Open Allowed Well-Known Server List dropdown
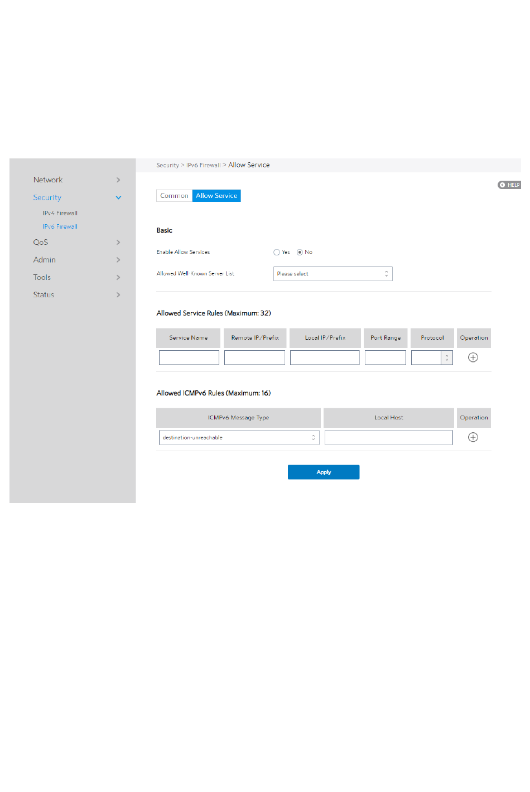Screen dimensions: 530x792 tap(333, 274)
